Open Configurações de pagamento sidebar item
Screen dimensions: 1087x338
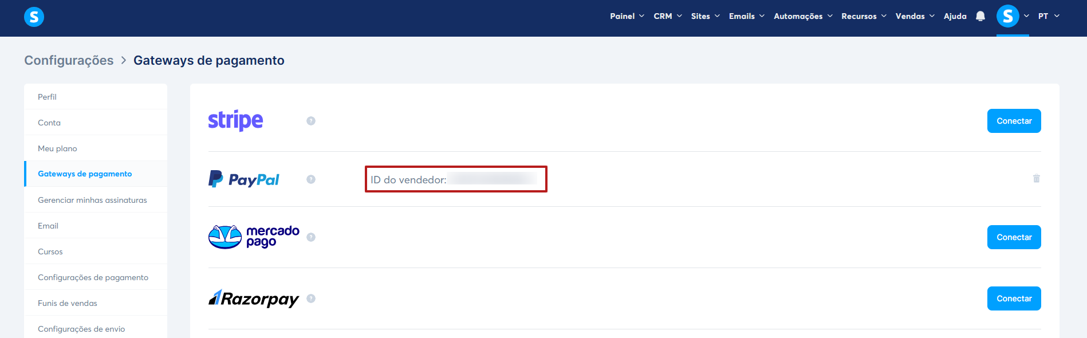click(96, 277)
